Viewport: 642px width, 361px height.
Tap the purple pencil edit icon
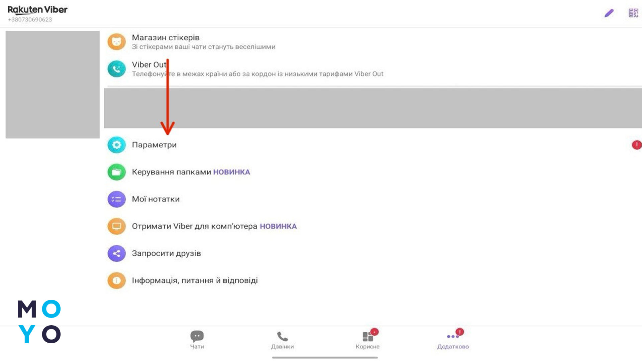coord(609,13)
